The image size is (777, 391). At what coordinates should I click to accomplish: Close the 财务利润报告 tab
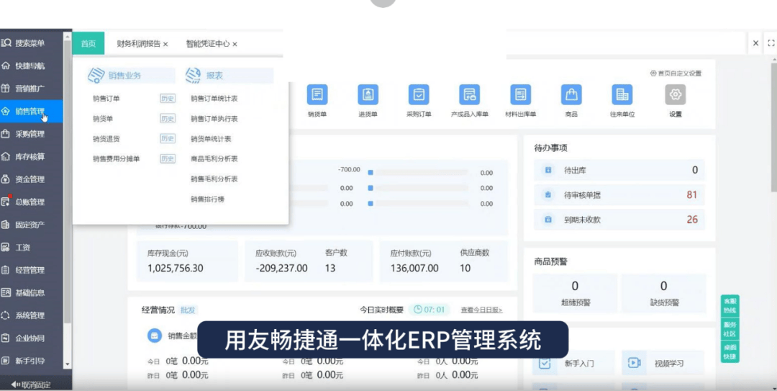165,44
